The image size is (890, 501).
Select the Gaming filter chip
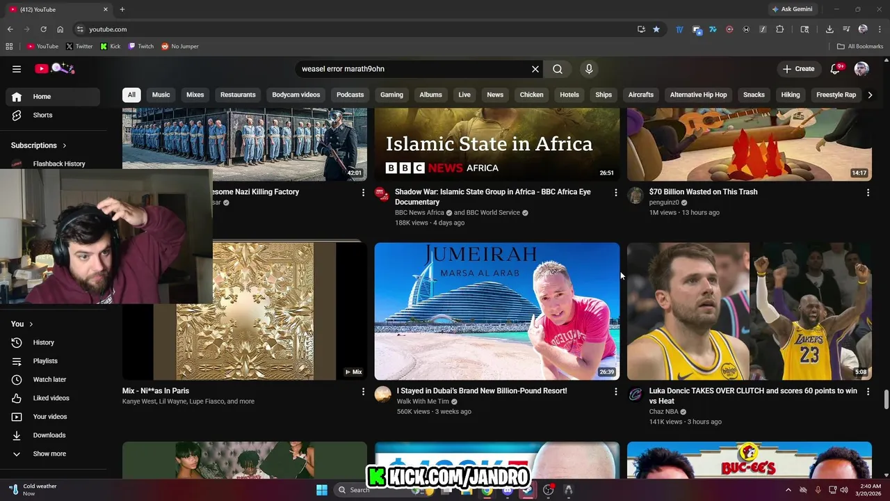pyautogui.click(x=391, y=95)
